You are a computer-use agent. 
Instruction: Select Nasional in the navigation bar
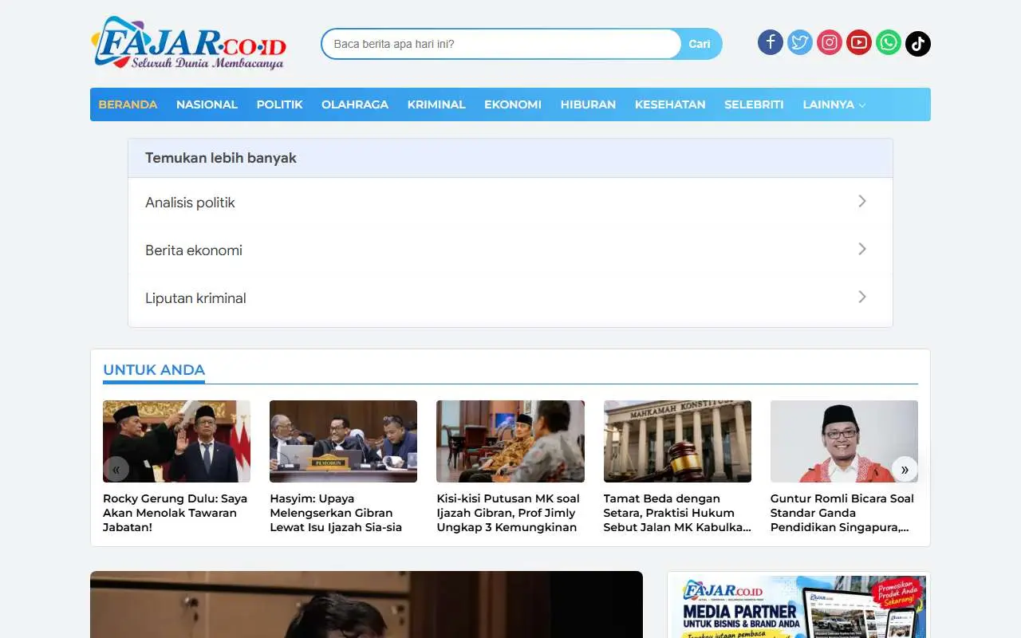click(207, 104)
